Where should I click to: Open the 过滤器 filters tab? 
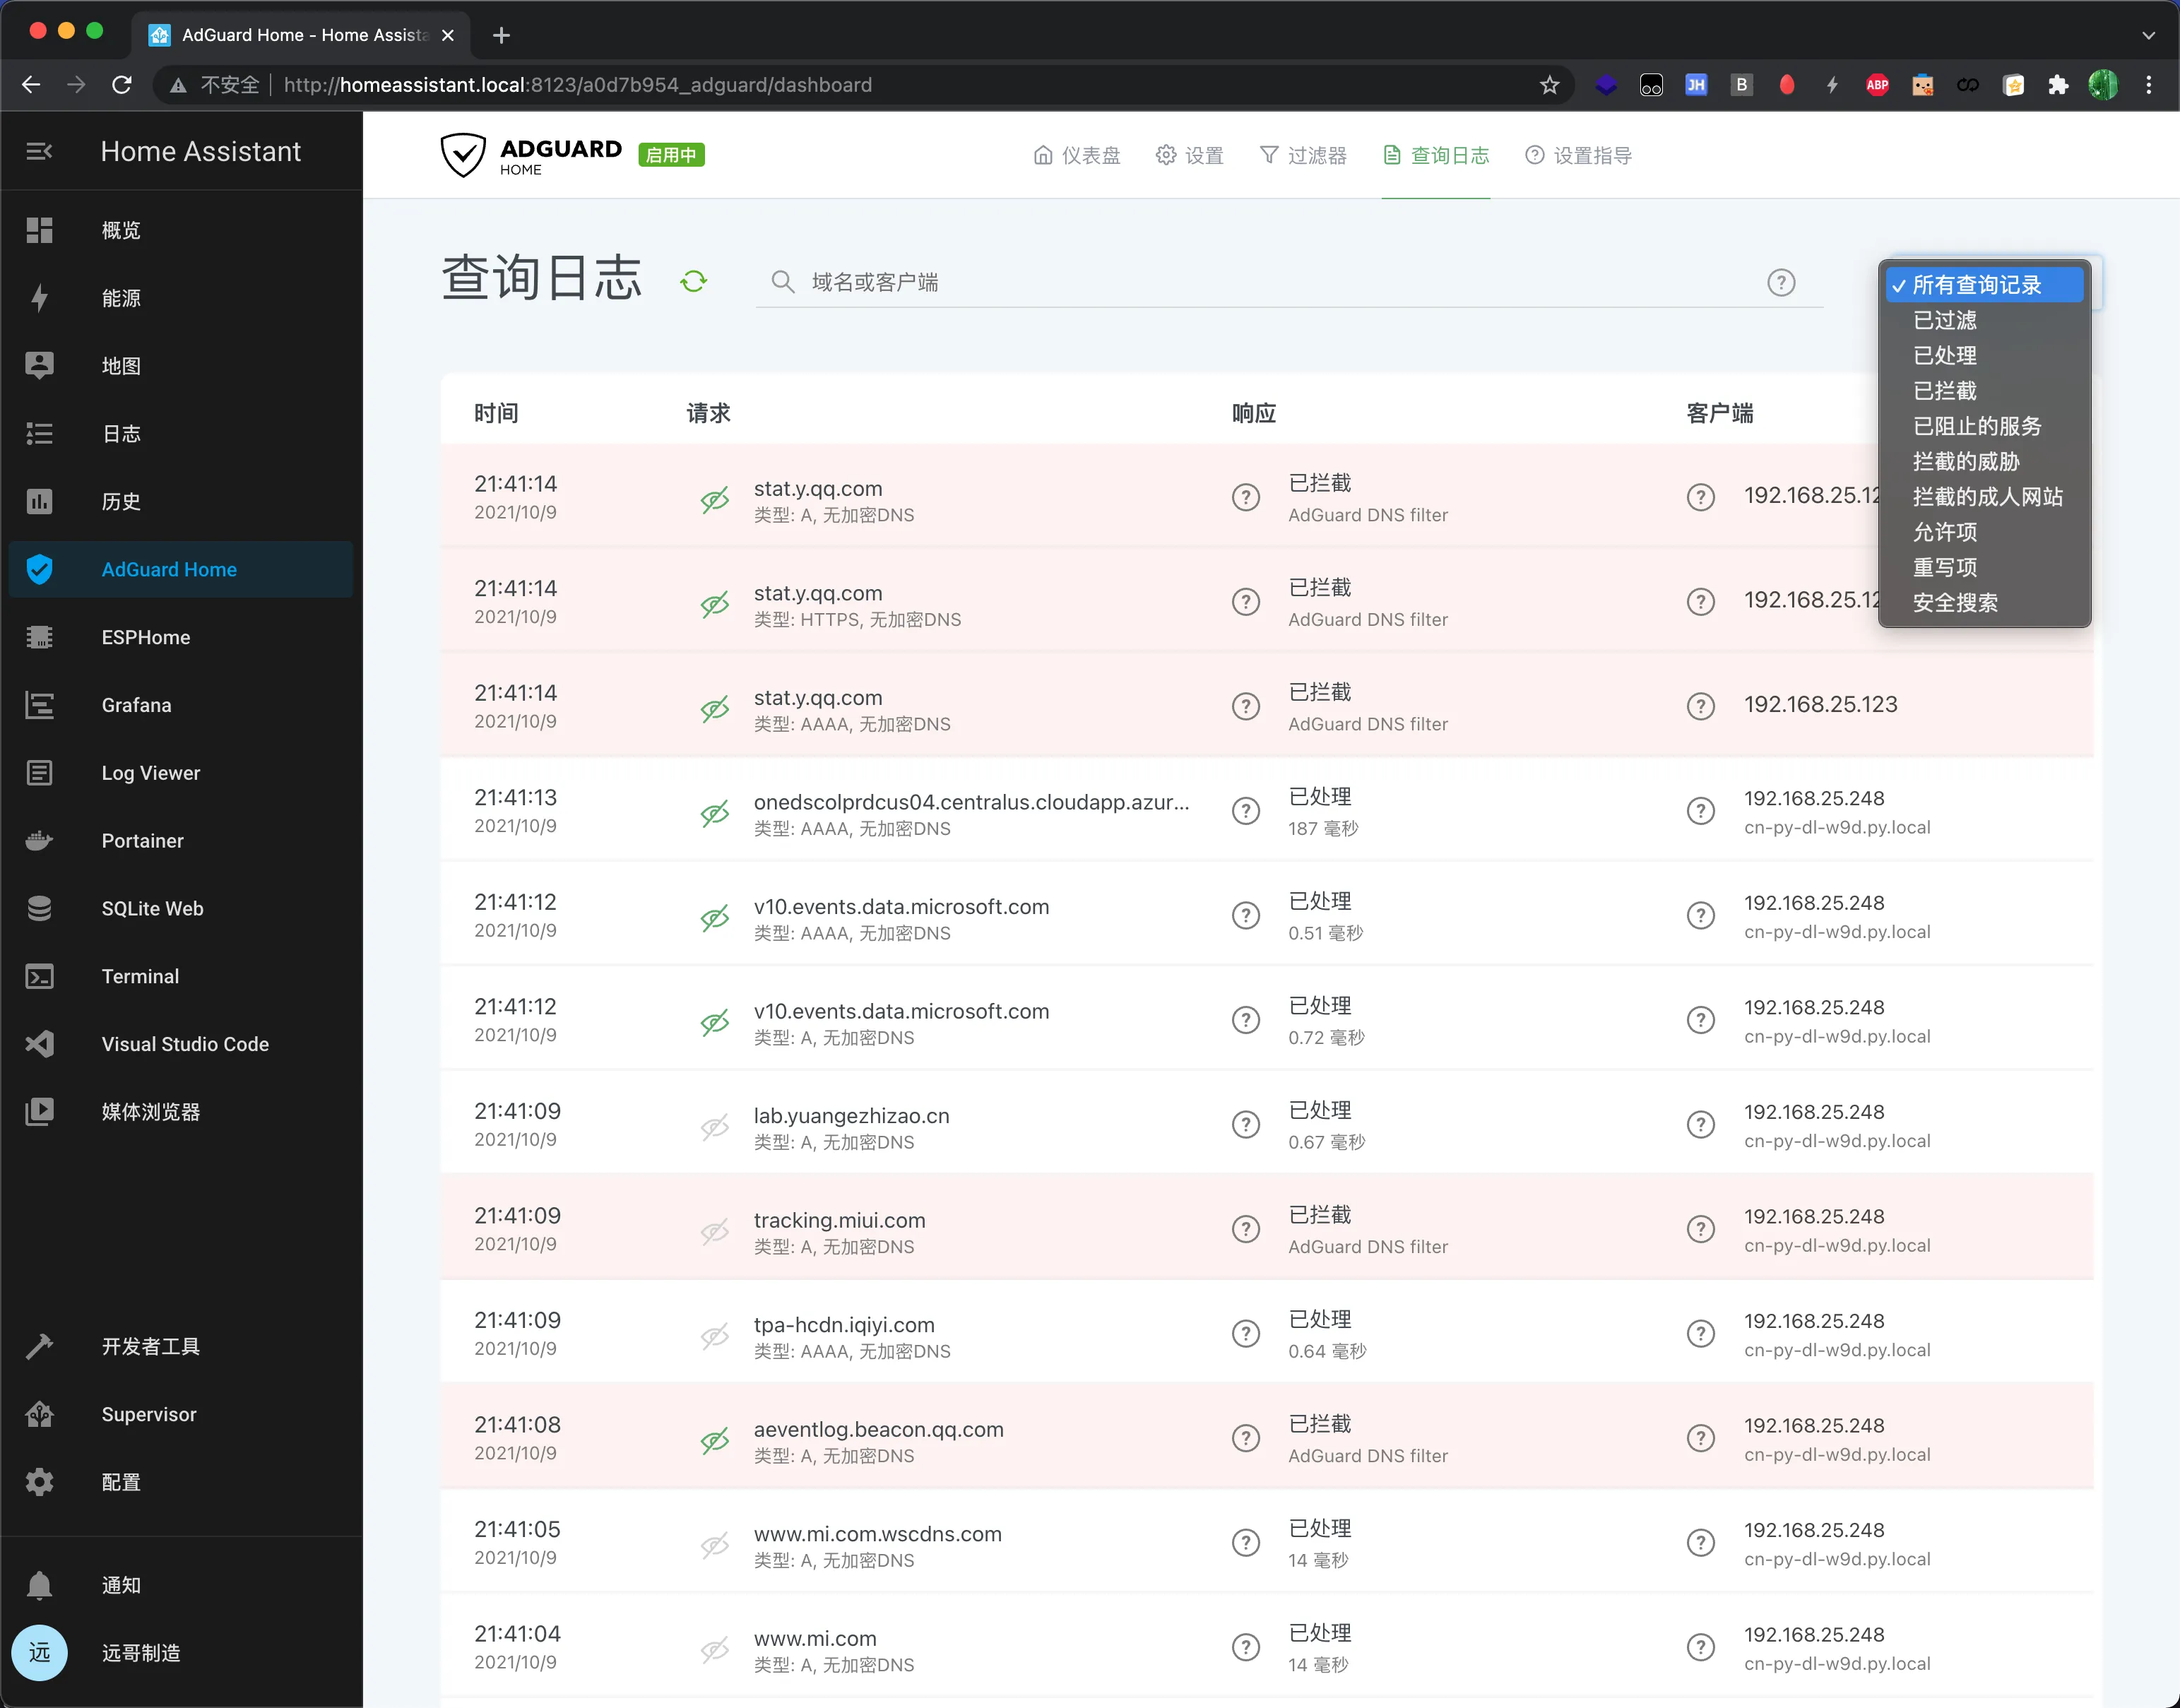click(x=1302, y=155)
